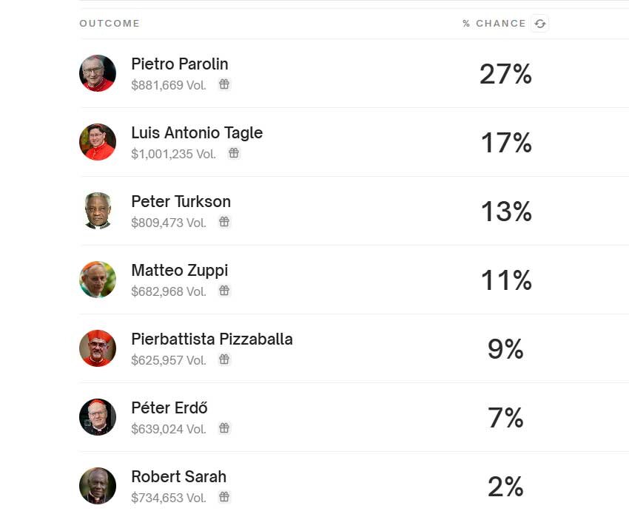629x514 pixels.
Task: Select Peter Turkson's profile picture
Action: click(98, 211)
